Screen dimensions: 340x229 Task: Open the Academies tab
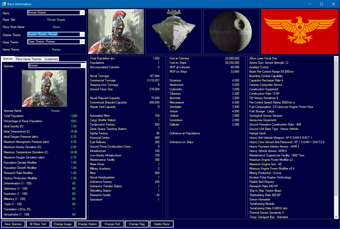click(51, 59)
